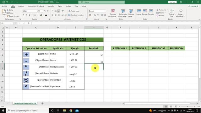
Task: Open the Combinar y centrar dropdown arrow
Action: pos(85,15)
